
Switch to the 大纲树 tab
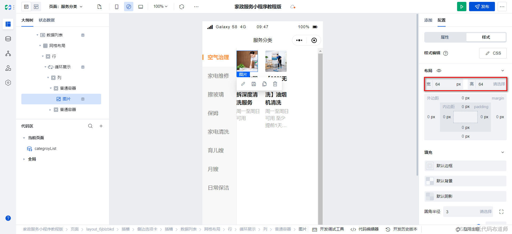click(27, 20)
